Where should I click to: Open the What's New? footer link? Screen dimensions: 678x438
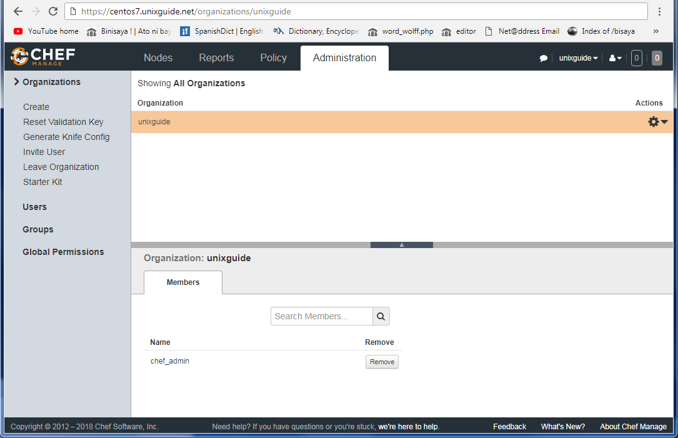click(562, 427)
